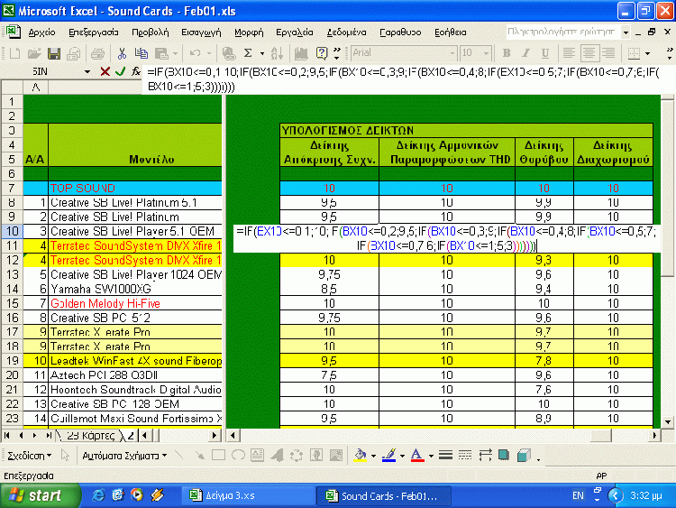The width and height of the screenshot is (676, 508).
Task: Open the Δεδομένα menu
Action: coord(347,32)
